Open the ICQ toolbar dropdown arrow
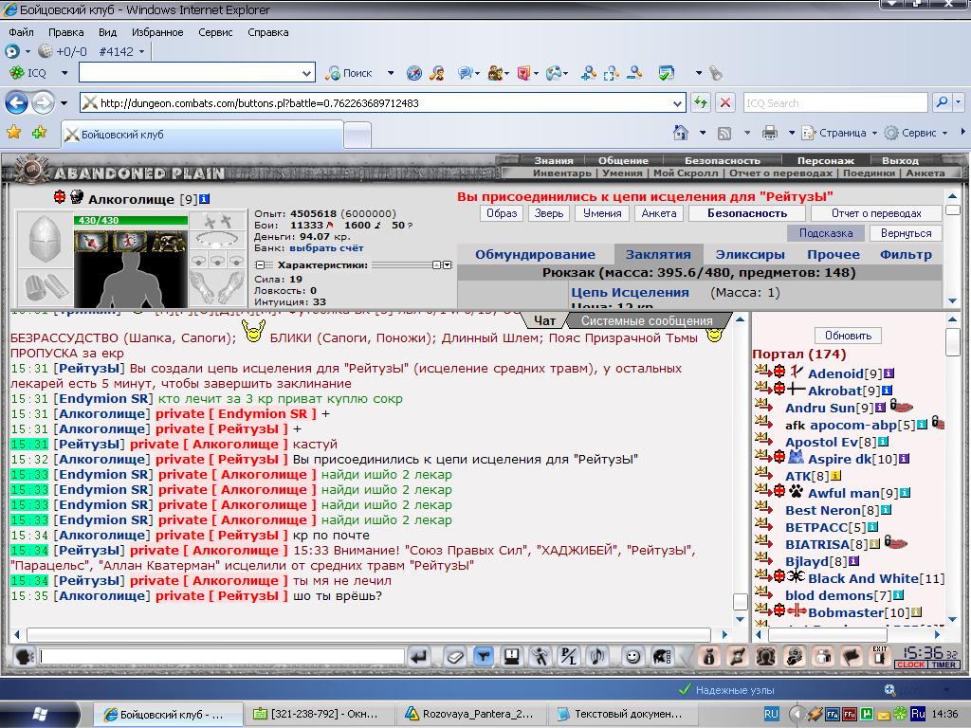971x728 pixels. 64,73
